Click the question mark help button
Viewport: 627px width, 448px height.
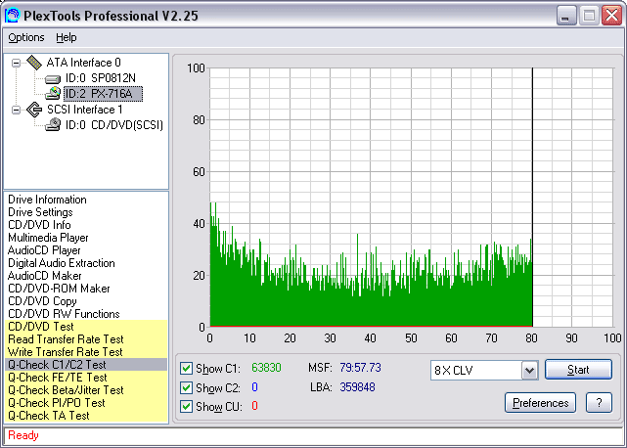click(599, 403)
